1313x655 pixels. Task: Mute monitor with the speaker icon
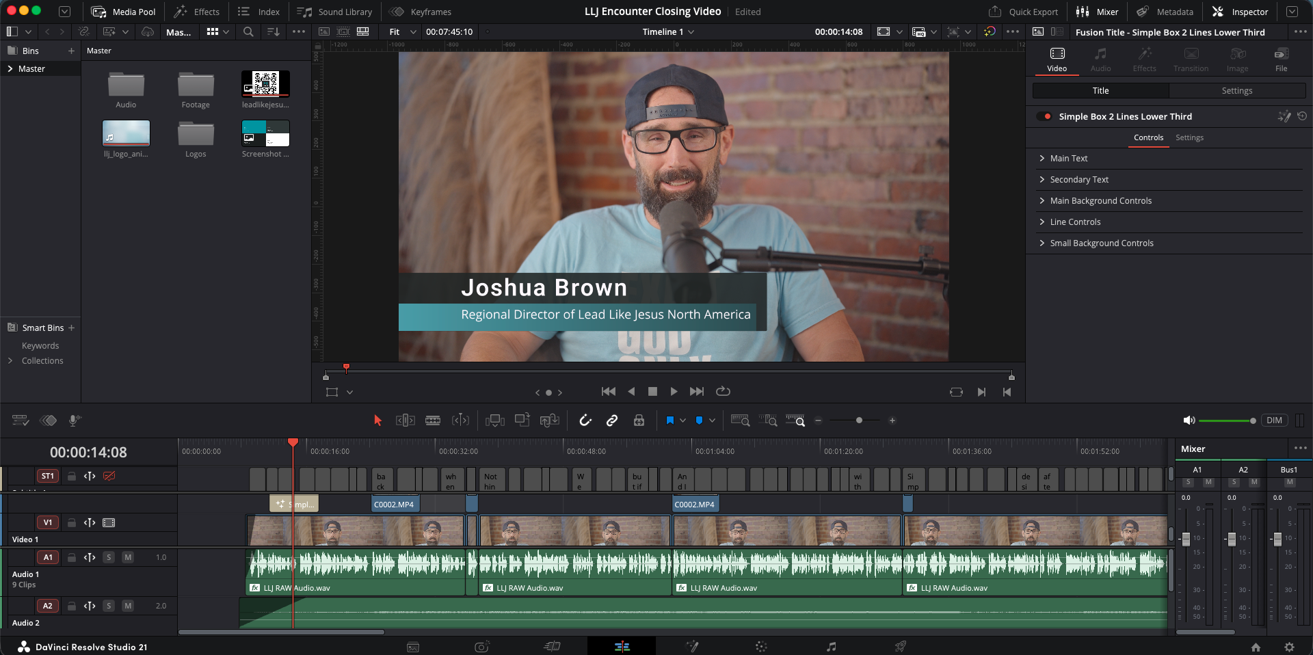(x=1189, y=420)
